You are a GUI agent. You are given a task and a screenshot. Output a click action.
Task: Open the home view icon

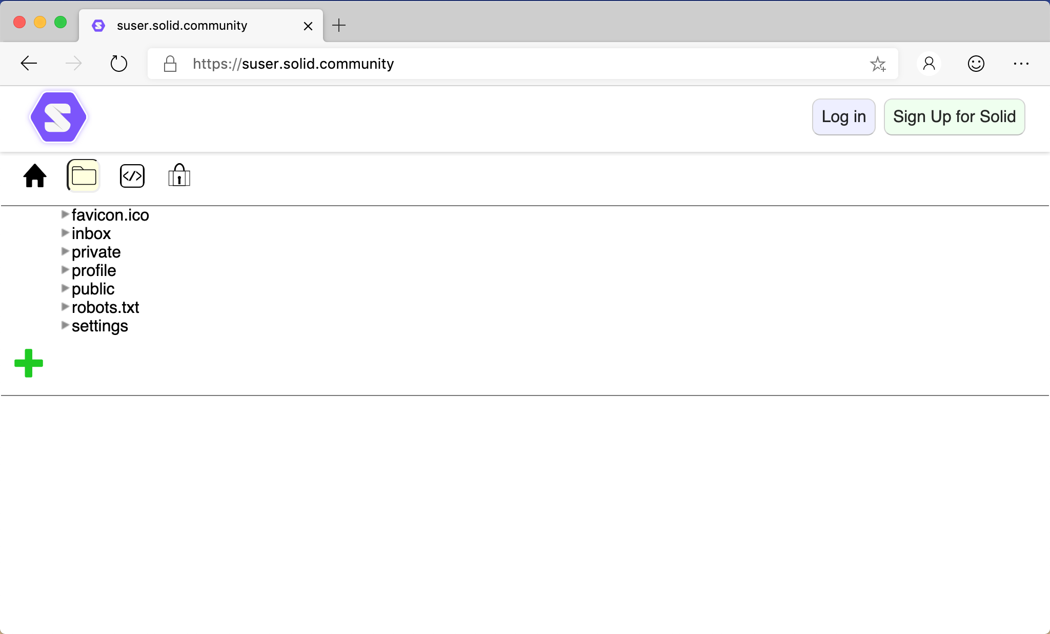pyautogui.click(x=34, y=176)
